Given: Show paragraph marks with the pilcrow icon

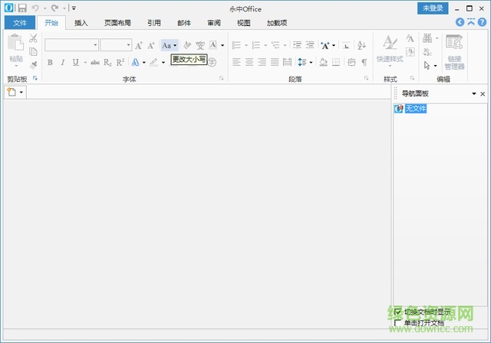Looking at the screenshot, I should (364, 62).
